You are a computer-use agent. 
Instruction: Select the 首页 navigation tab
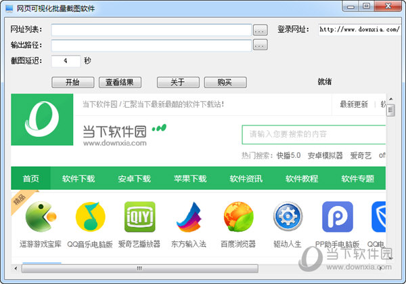[30, 178]
